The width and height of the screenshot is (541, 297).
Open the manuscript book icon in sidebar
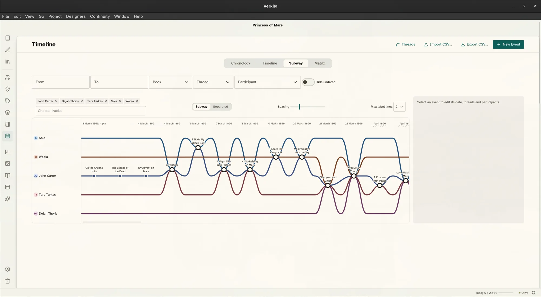tap(8, 38)
